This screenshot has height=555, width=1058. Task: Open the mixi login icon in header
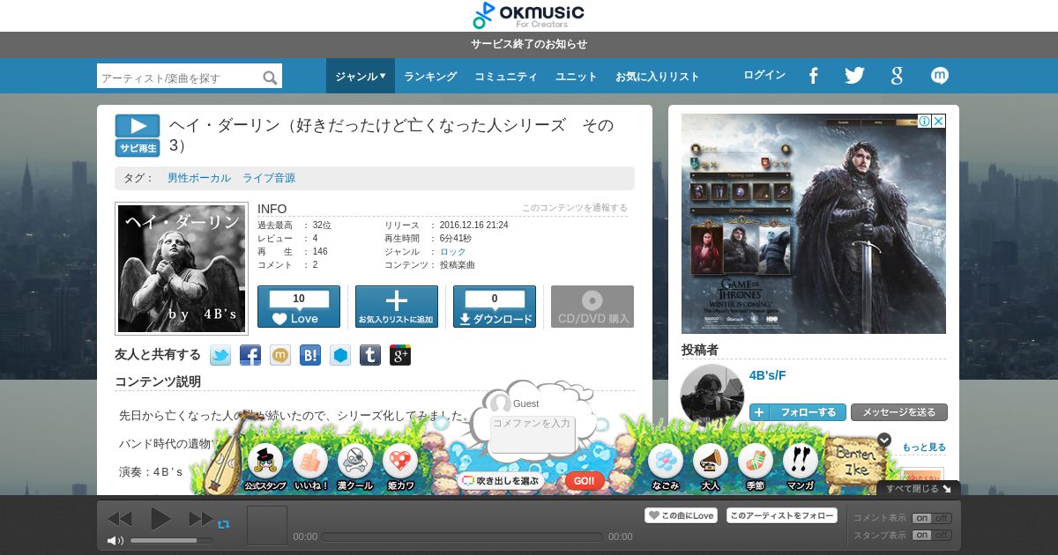click(x=940, y=76)
